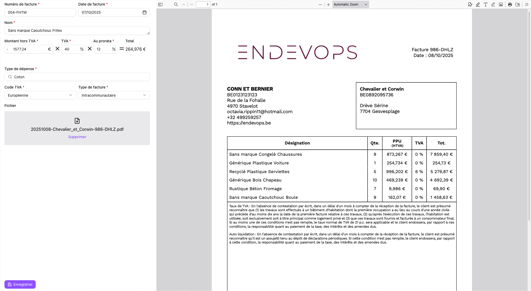The width and height of the screenshot is (531, 291).
Task: Select the draw pencil tool
Action: click(x=493, y=4)
